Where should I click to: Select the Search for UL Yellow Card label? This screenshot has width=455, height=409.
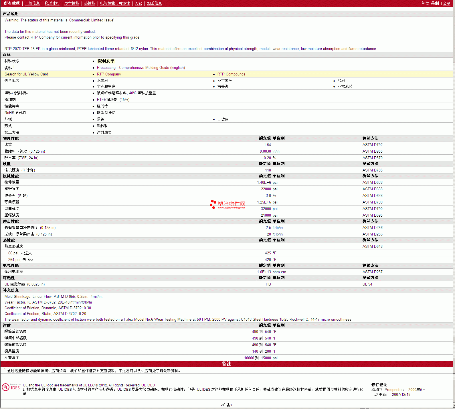pyautogui.click(x=26, y=74)
